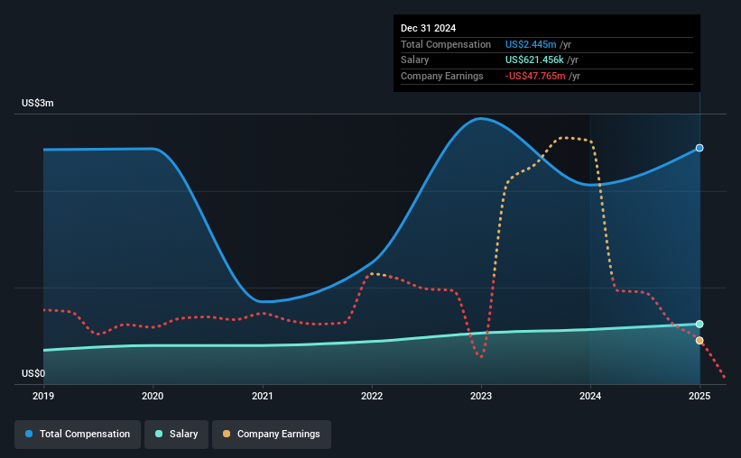Click the Company Earnings label in tooltip
Viewport: 741px width, 458px height.
click(x=442, y=76)
